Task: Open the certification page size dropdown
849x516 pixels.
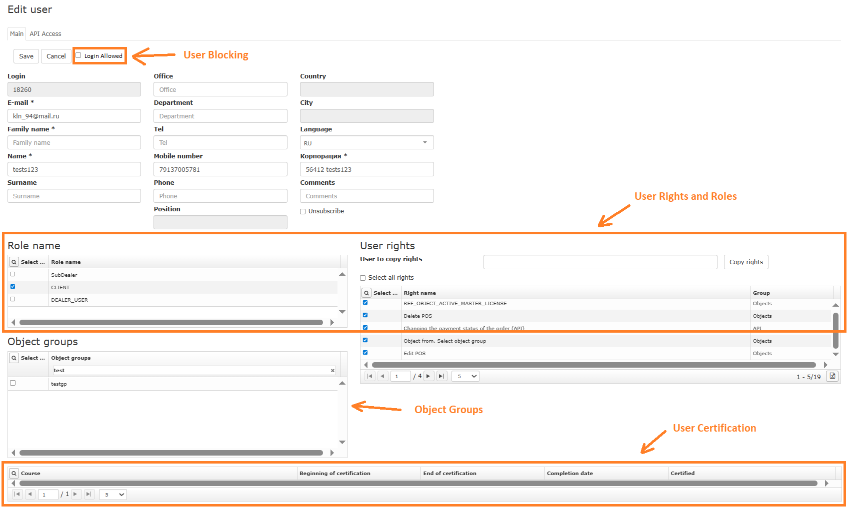Action: coord(113,495)
